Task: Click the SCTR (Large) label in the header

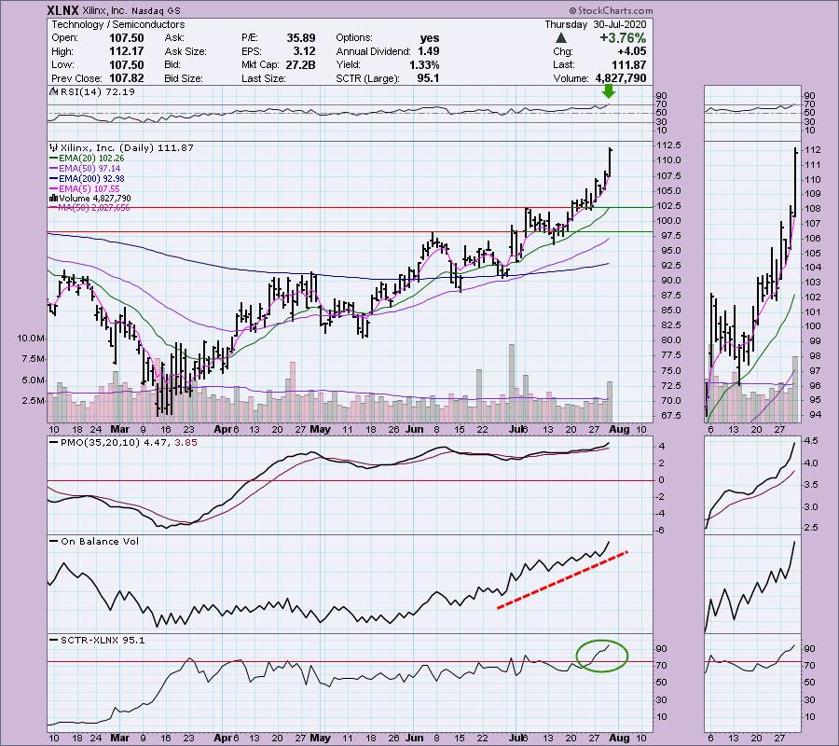Action: pyautogui.click(x=367, y=78)
